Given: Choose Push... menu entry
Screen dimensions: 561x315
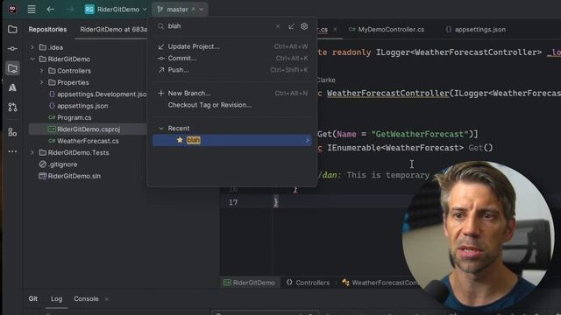Looking at the screenshot, I should tap(231, 70).
